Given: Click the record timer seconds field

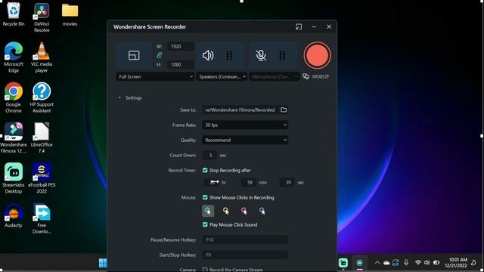Looking at the screenshot, I should 287,182.
